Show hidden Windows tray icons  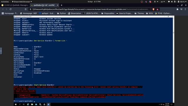[159, 105]
